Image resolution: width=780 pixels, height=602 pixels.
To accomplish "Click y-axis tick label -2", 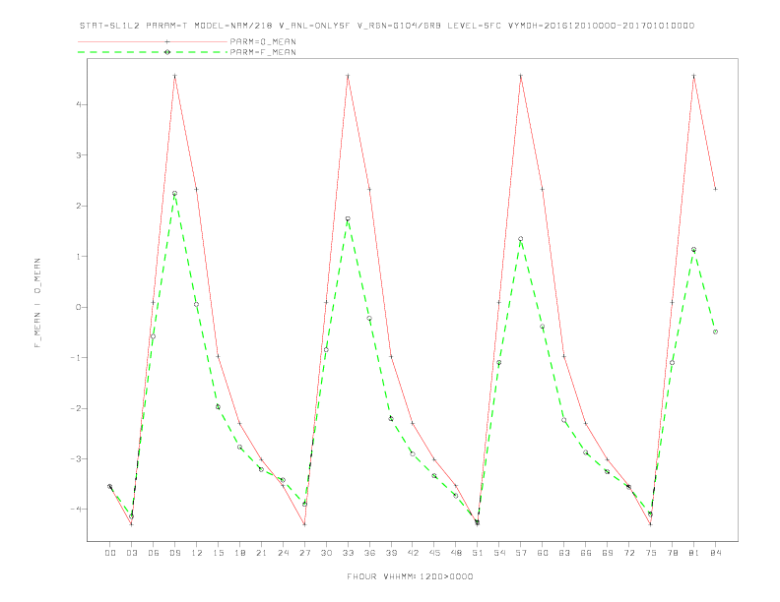I will [x=76, y=408].
